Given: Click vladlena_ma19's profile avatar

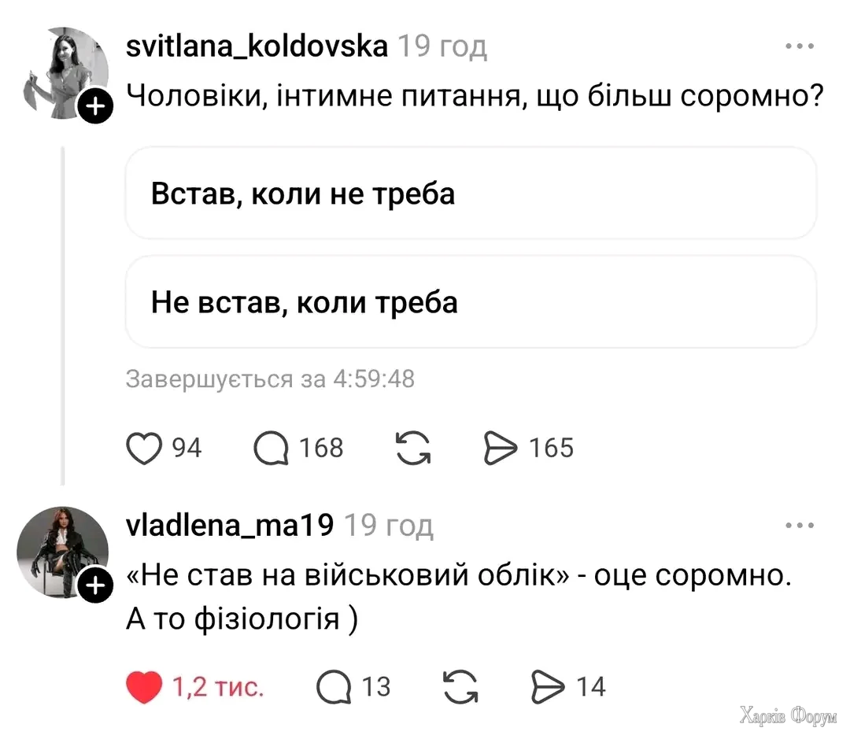Looking at the screenshot, I should coord(61,551).
